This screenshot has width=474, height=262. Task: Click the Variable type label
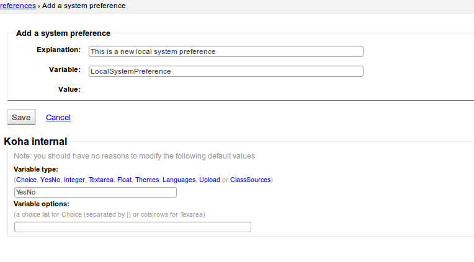tap(35, 168)
